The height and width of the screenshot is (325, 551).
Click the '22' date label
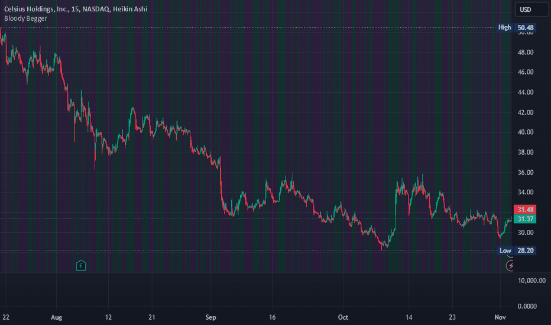click(x=6, y=317)
